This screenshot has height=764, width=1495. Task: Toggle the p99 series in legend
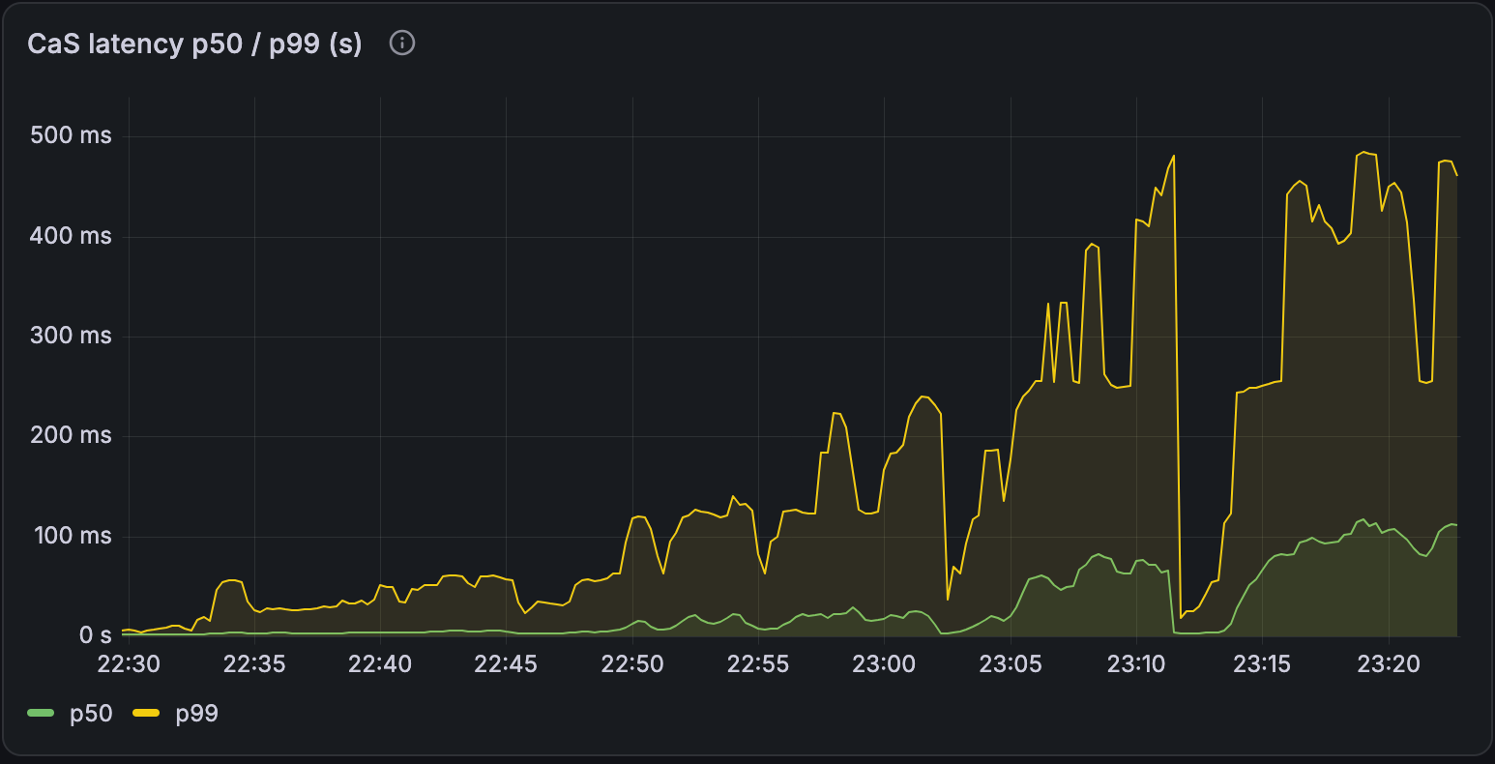click(196, 714)
